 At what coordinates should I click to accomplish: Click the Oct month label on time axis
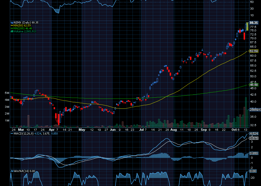click(x=234, y=130)
